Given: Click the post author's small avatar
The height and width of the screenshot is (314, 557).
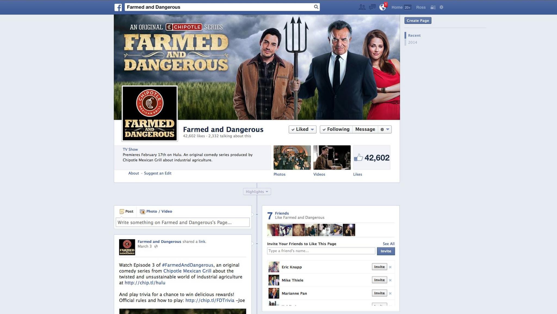Looking at the screenshot, I should [x=127, y=247].
